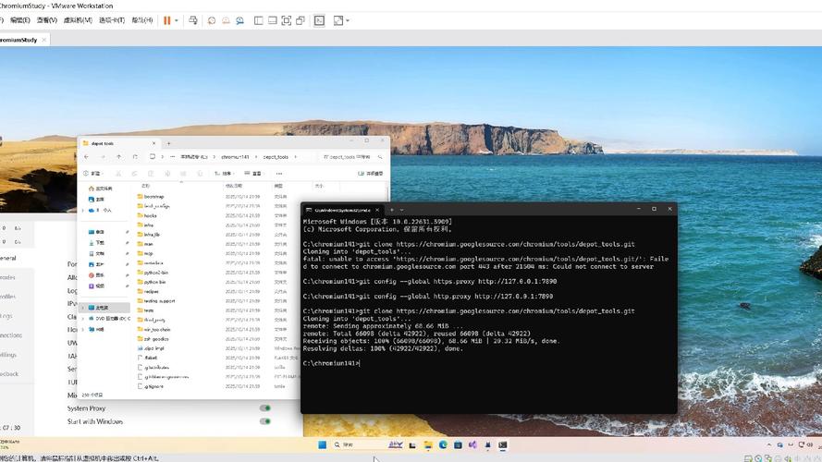Screen dimensions: 822x462
Task: Add a new tab in File Explorer
Action: (168, 143)
